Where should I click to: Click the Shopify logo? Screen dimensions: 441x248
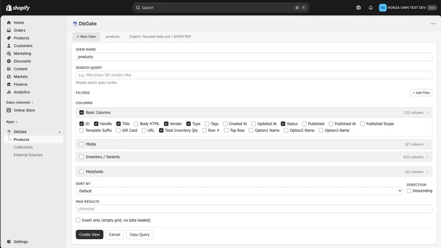coord(18,8)
